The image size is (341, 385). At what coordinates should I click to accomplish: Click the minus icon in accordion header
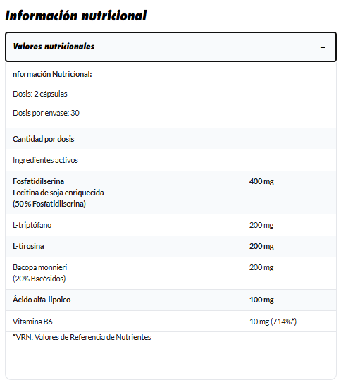323,47
